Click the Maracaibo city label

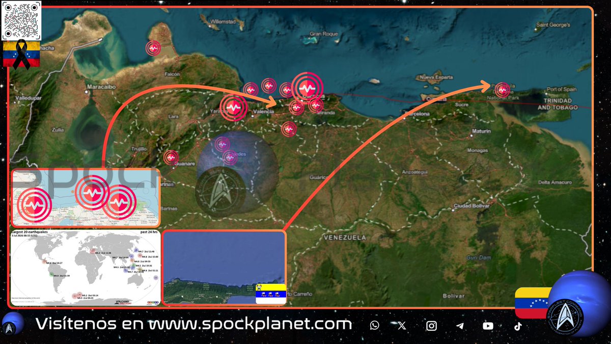click(x=102, y=87)
